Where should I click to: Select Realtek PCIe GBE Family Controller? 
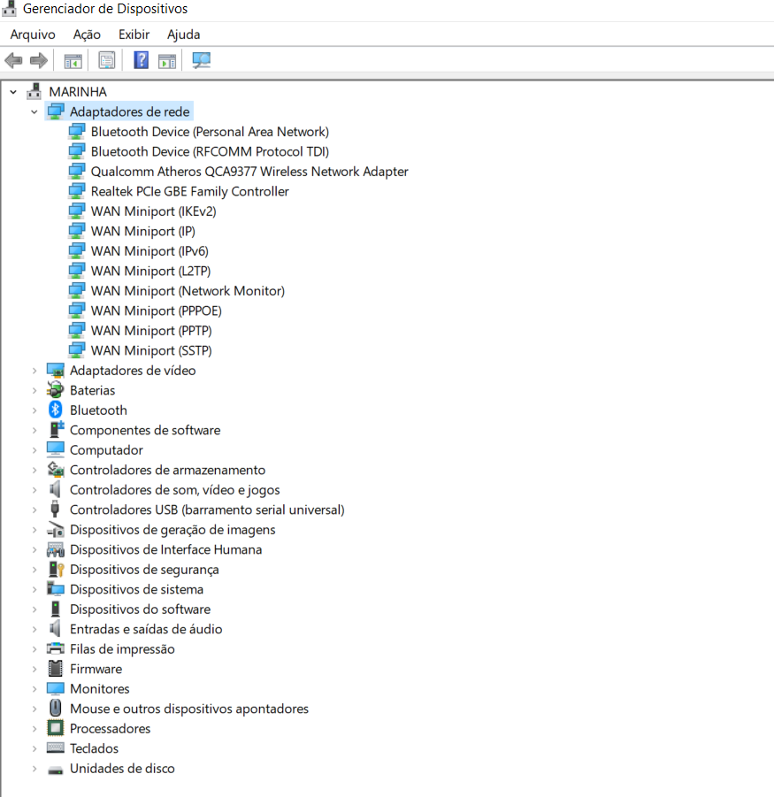(189, 191)
